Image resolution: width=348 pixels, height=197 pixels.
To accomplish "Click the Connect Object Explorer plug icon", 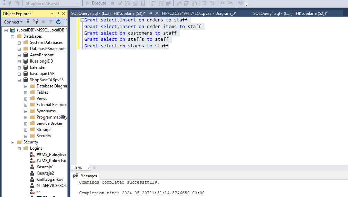I will pyautogui.click(x=28, y=22).
